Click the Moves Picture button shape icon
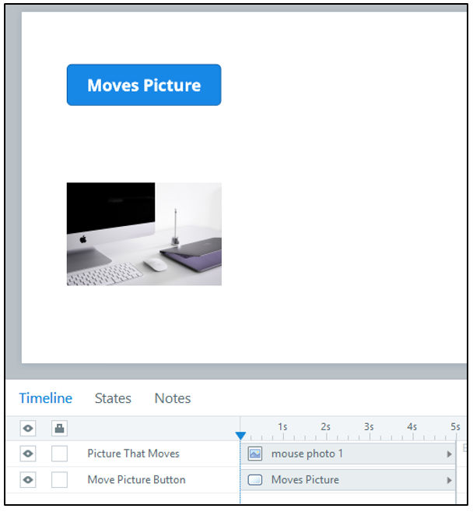The width and height of the screenshot is (473, 512). coord(255,480)
